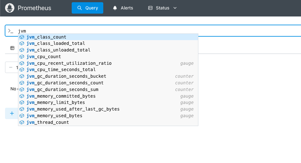Select jvm_memory_limit_bytes suggestion

click(108, 103)
